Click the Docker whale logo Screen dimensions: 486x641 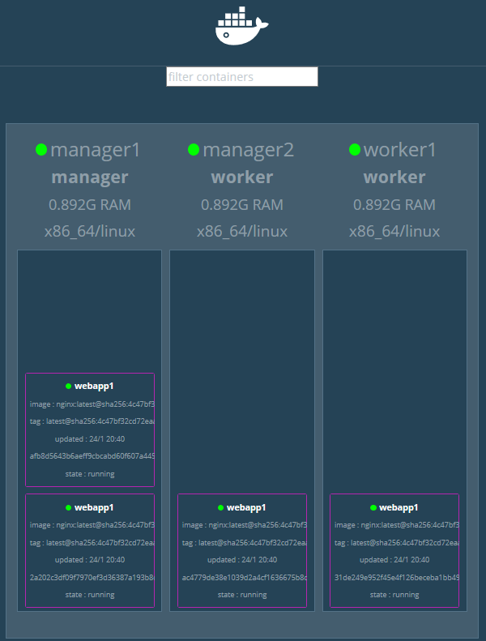[x=241, y=28]
